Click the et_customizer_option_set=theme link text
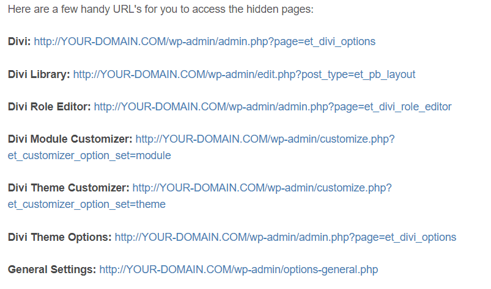491x289 pixels. click(x=87, y=204)
